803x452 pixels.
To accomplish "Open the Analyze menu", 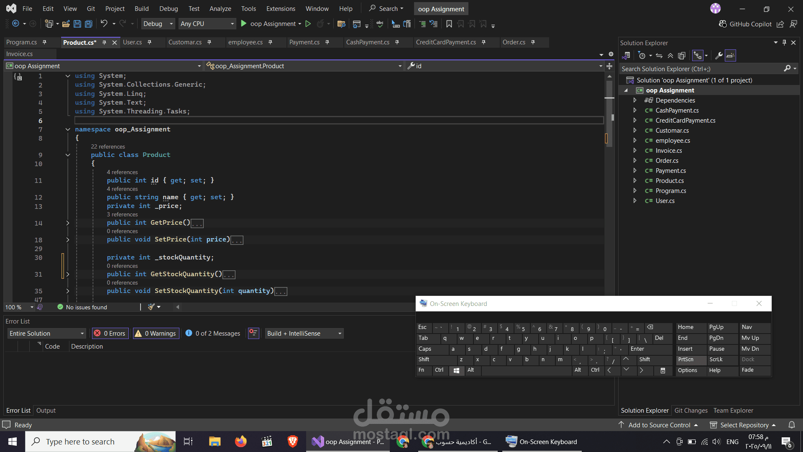I will [220, 8].
